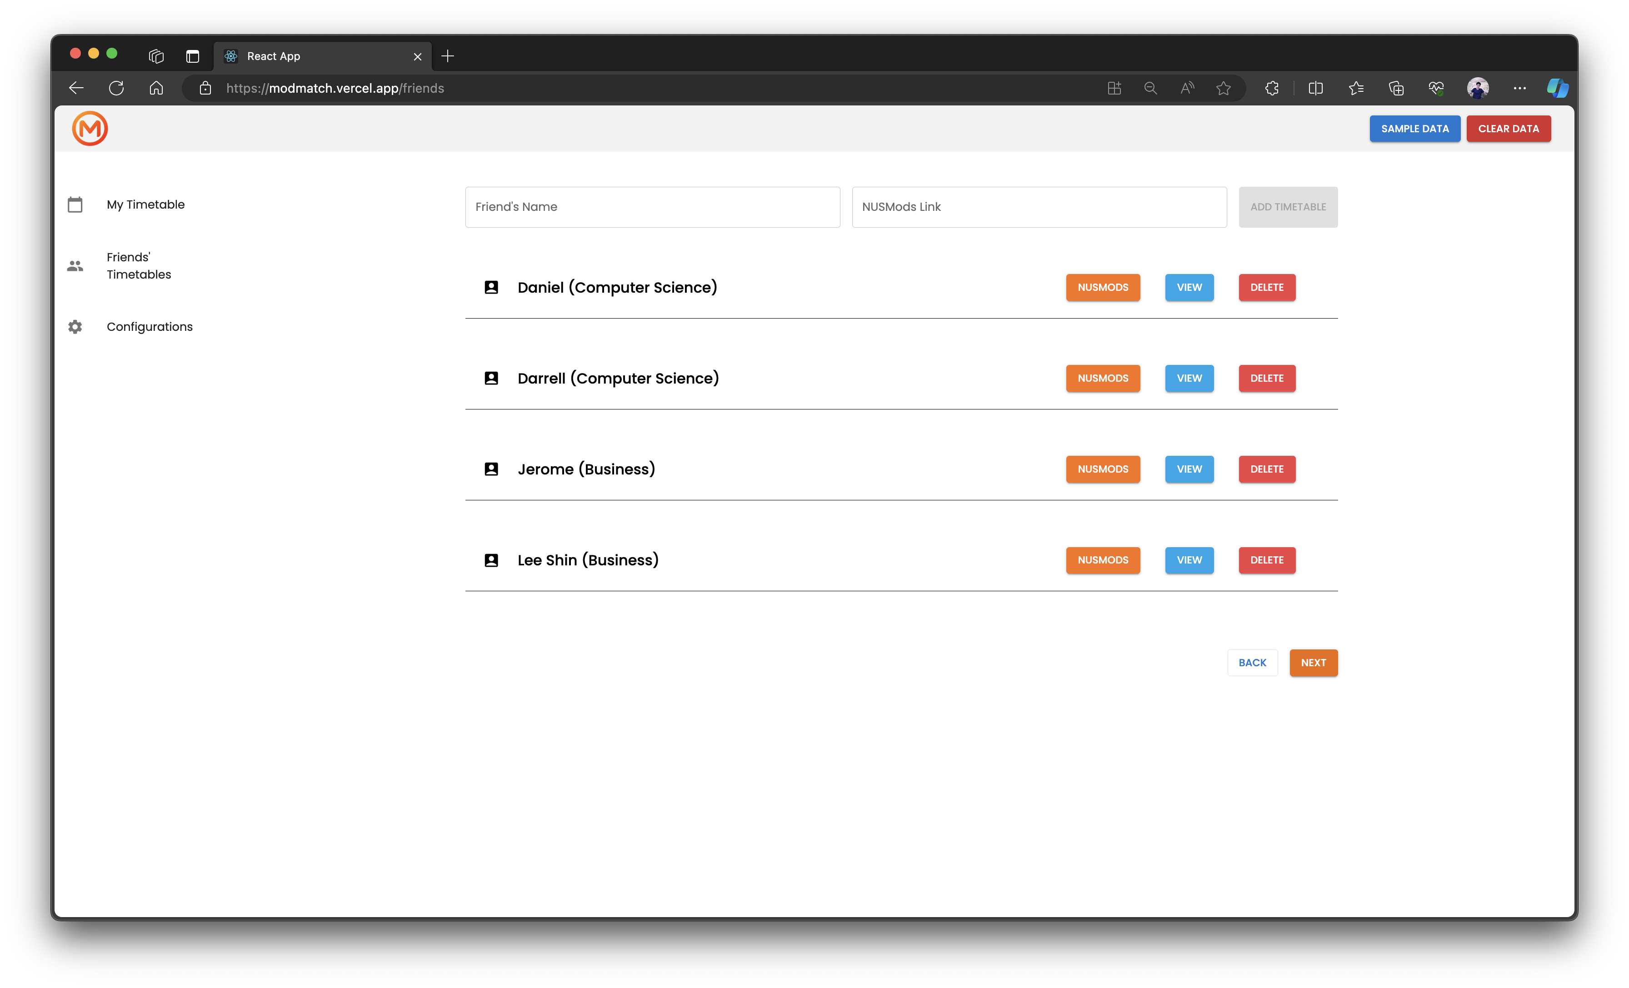Image resolution: width=1629 pixels, height=988 pixels.
Task: Click the people icon beside Friends' Timetables
Action: pyautogui.click(x=75, y=266)
